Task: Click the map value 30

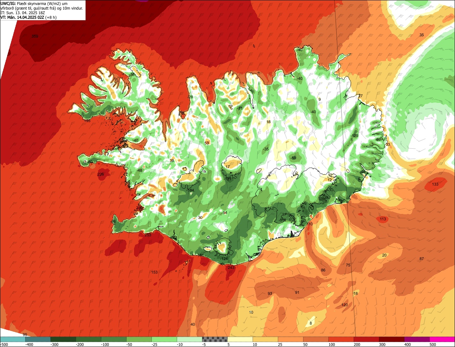Action: point(200,217)
